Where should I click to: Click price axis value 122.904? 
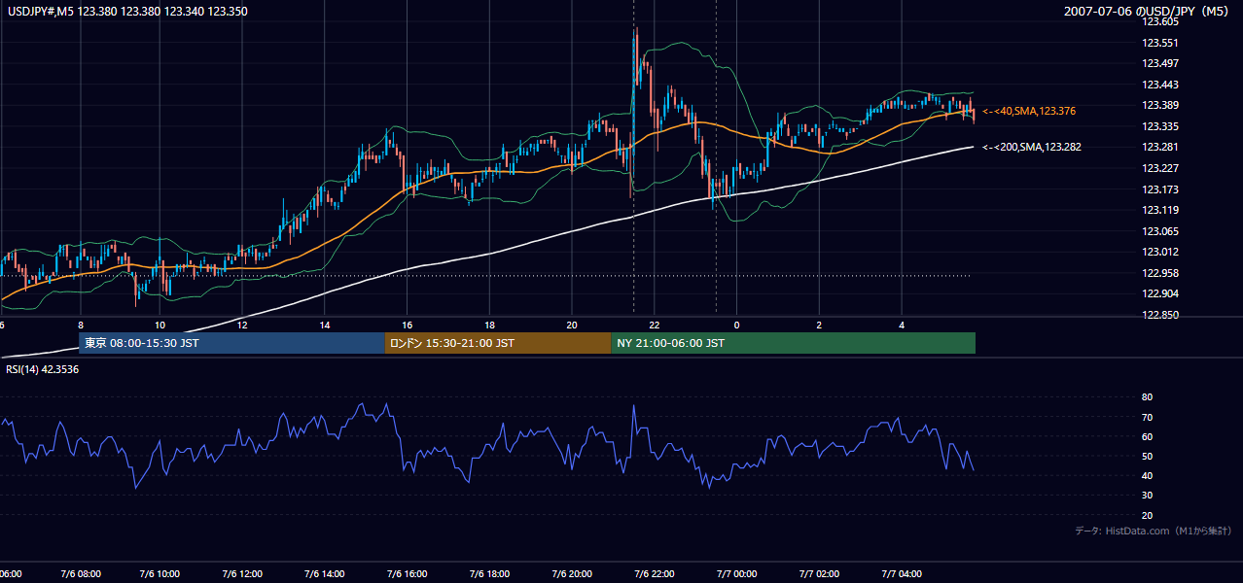(1160, 294)
